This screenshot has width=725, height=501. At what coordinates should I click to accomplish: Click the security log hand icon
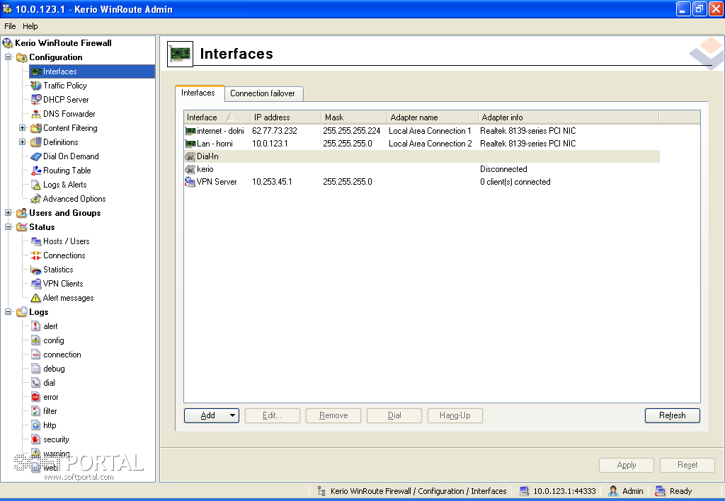(36, 439)
